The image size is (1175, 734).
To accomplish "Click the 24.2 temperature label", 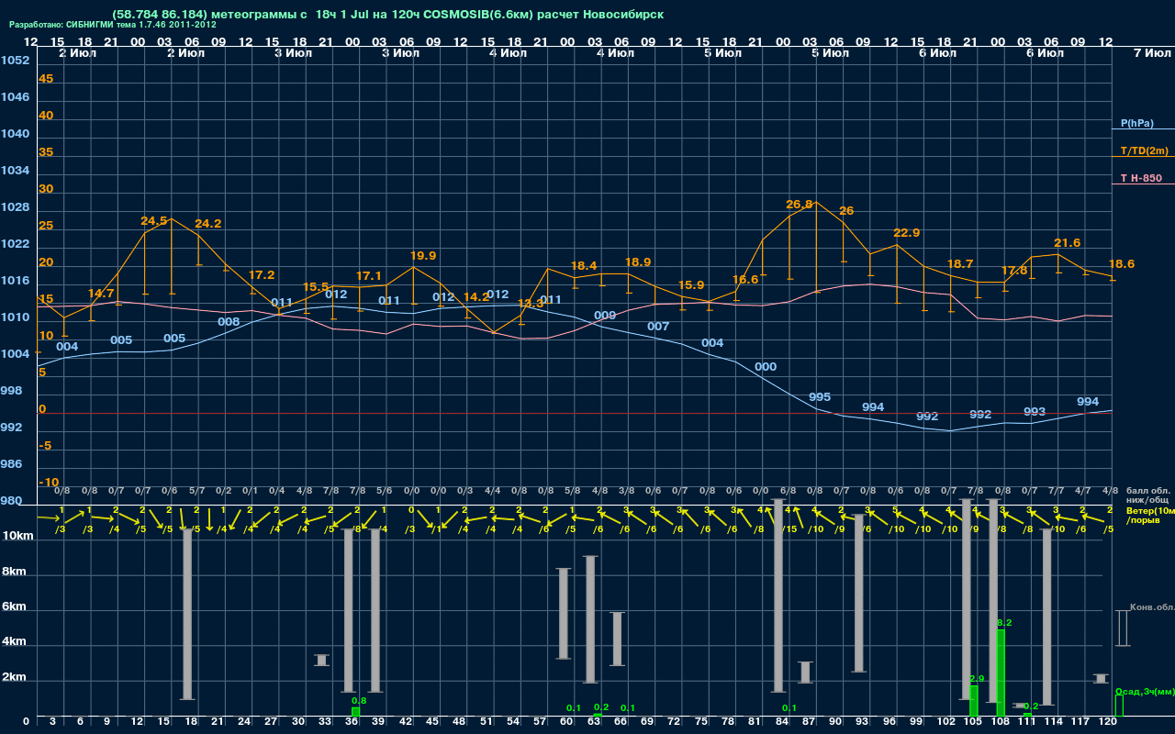I will [208, 224].
